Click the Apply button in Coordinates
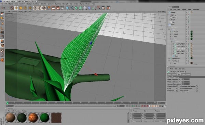 (x=161, y=121)
